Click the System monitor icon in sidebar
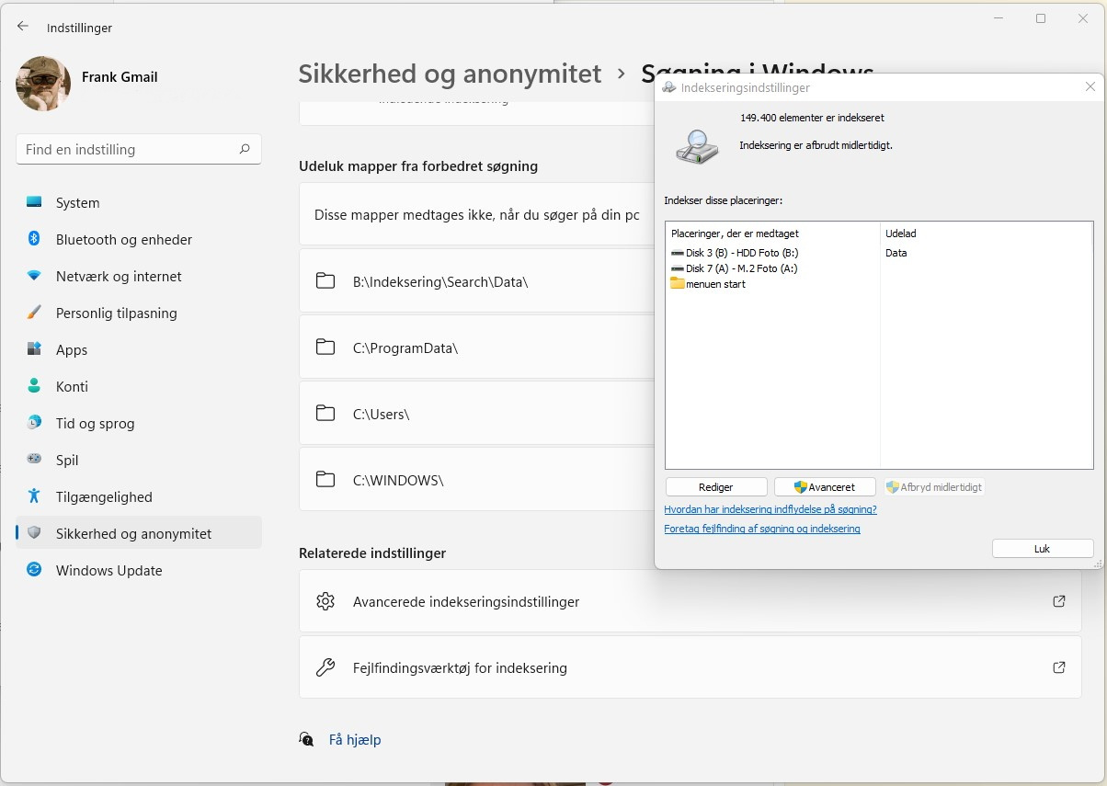Image resolution: width=1107 pixels, height=786 pixels. tap(34, 202)
